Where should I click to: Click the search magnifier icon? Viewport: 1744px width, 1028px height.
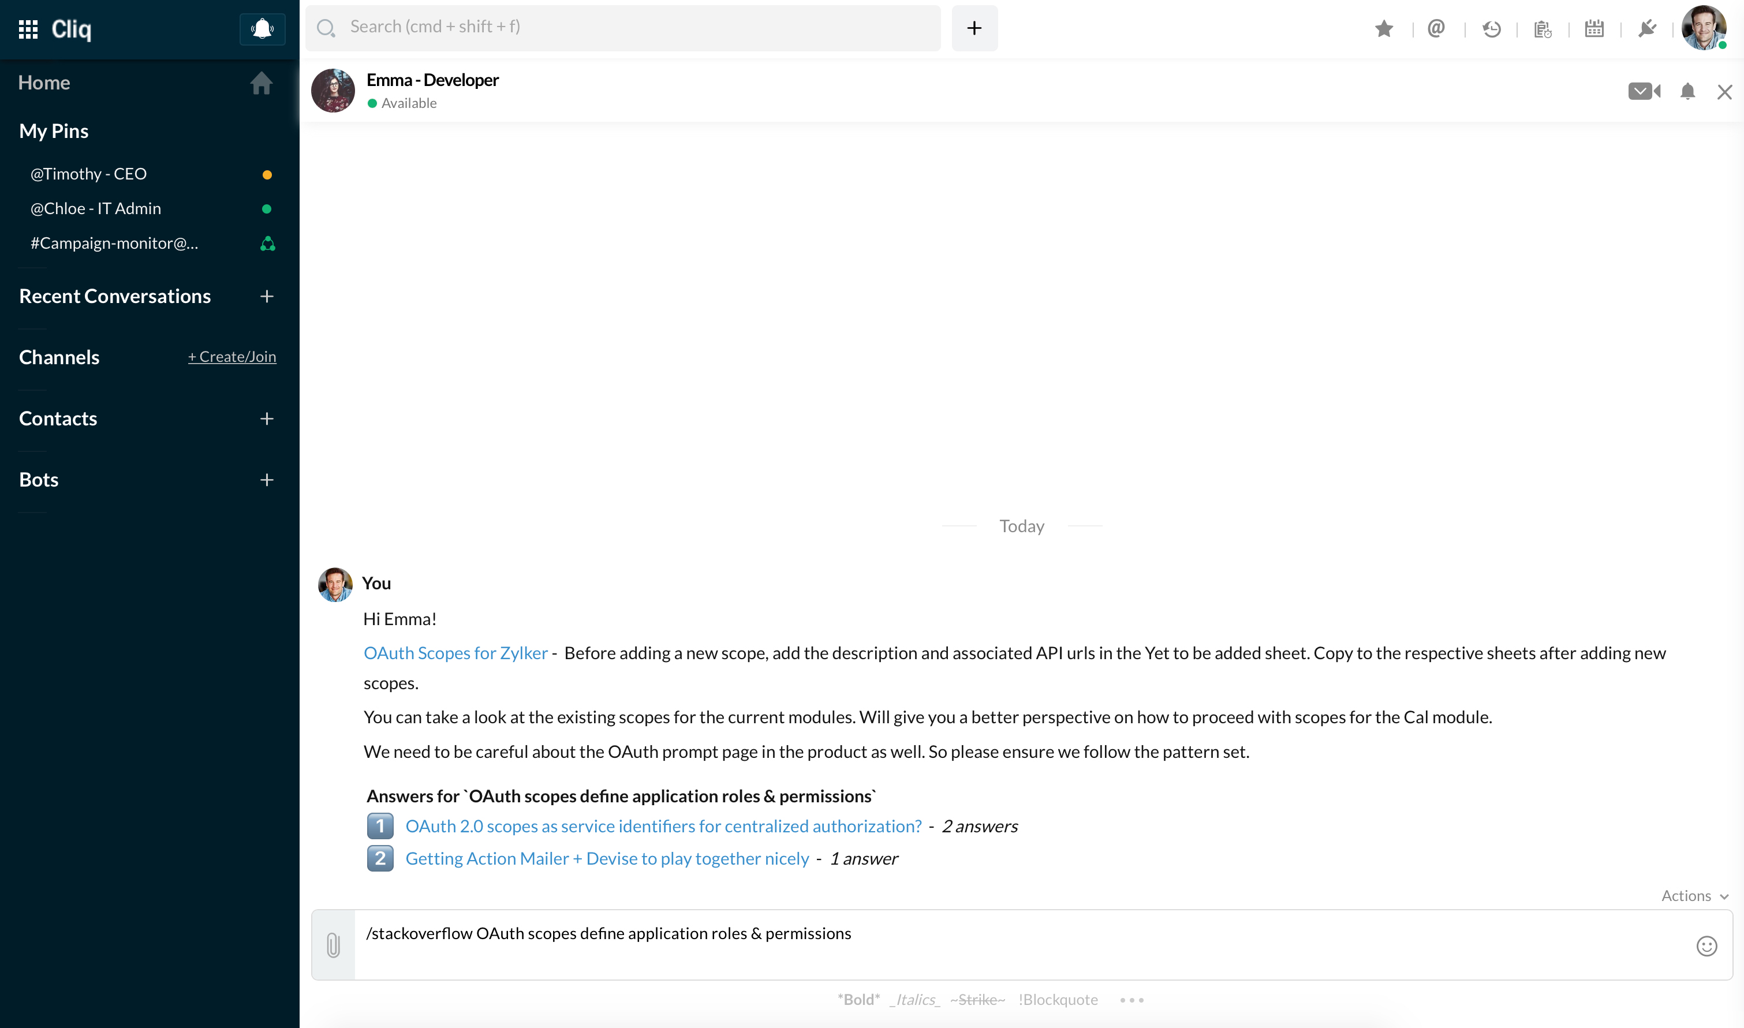pos(326,28)
